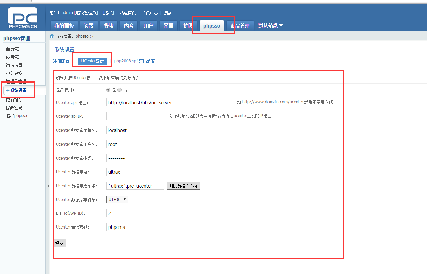The height and width of the screenshot is (274, 427).
Task: Open the 界面 tab
Action: [168, 26]
